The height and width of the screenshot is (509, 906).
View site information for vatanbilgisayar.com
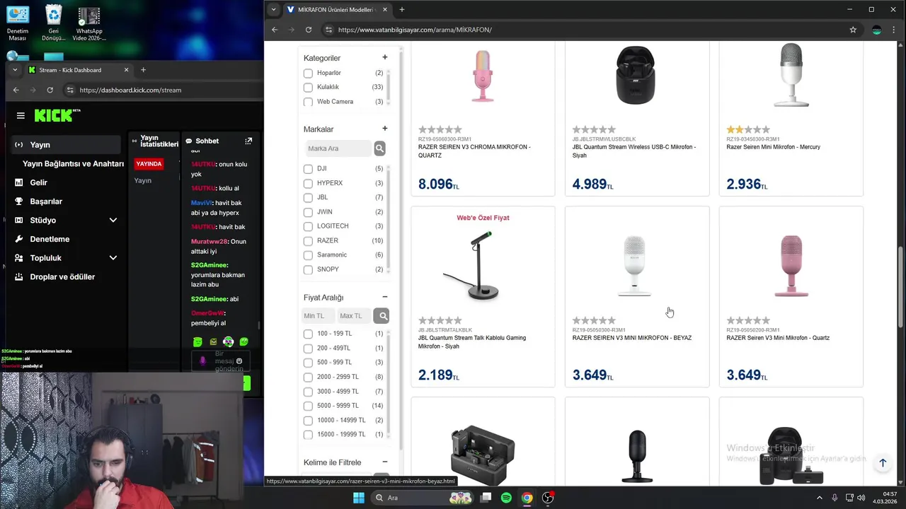tap(328, 30)
